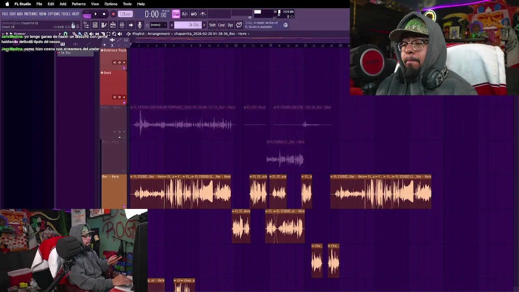Expand arrow after chaparrita clip name breadcrumb
Image resolution: width=519 pixels, height=292 pixels.
[x=249, y=34]
